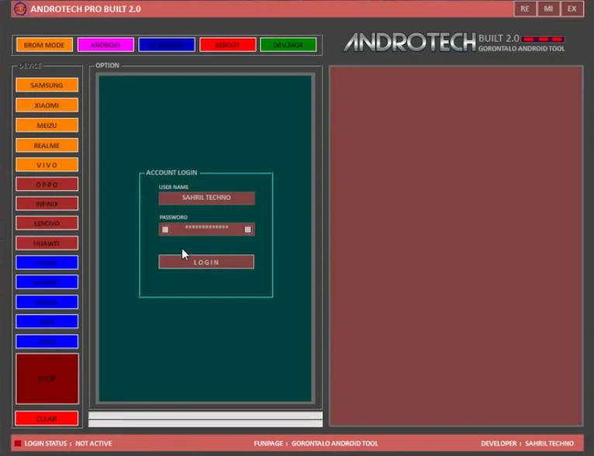Click the Androtech logo icon in title bar
The width and height of the screenshot is (594, 456).
[20, 9]
